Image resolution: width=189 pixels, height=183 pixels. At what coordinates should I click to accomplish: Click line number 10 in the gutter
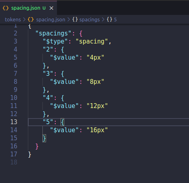point(14,98)
